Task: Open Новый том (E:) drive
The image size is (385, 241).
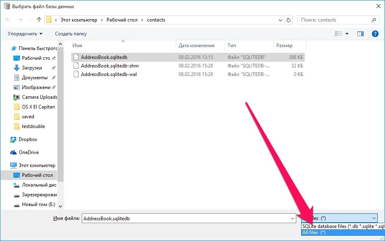Action: 34,204
